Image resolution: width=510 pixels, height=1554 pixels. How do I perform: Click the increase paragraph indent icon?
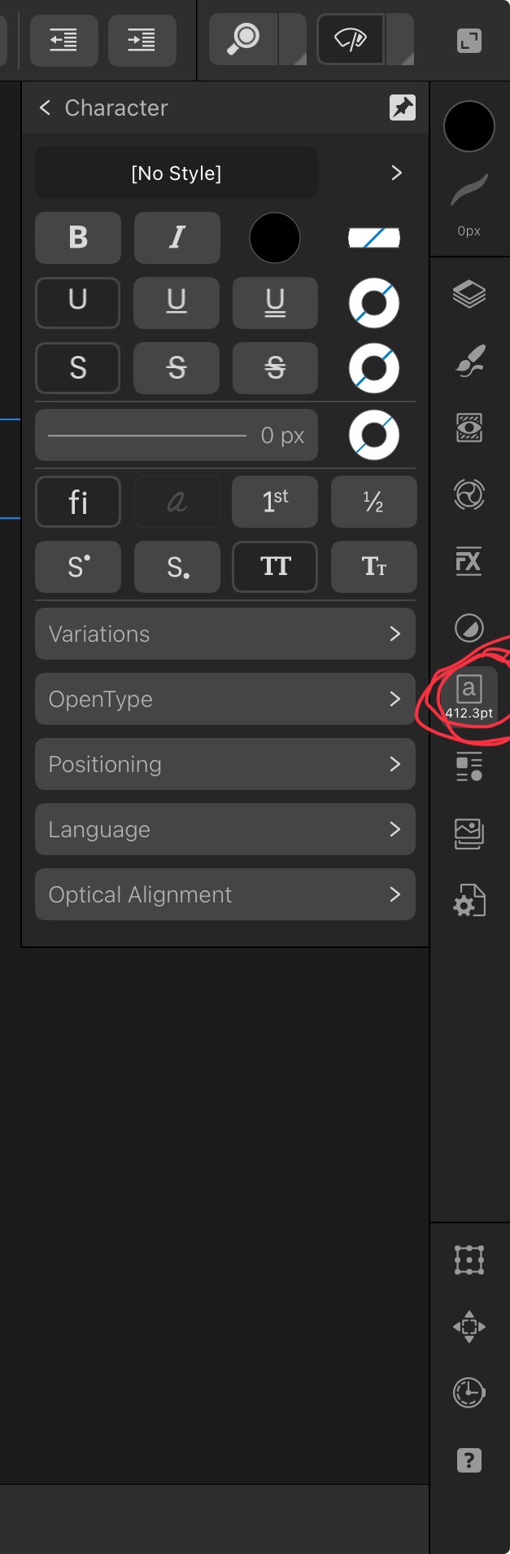pos(142,40)
